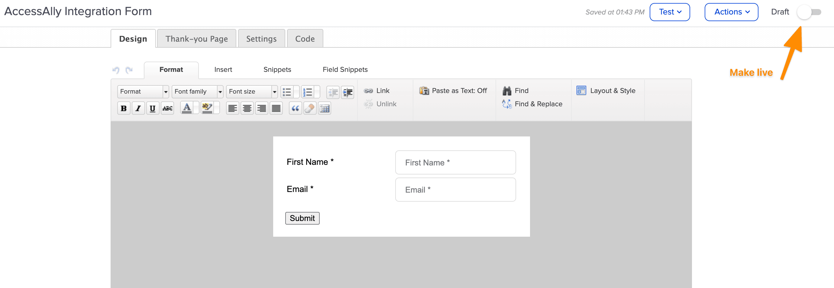This screenshot has width=834, height=288.
Task: Undo the last change
Action: [117, 70]
